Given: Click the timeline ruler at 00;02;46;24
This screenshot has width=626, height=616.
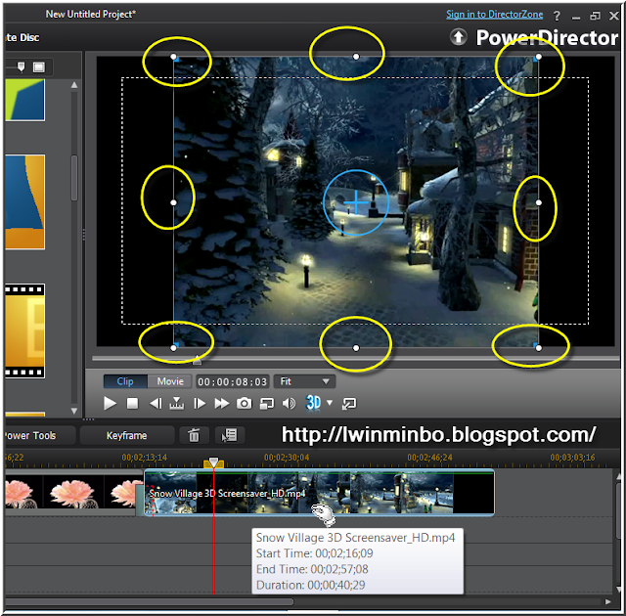Looking at the screenshot, I should [x=430, y=458].
